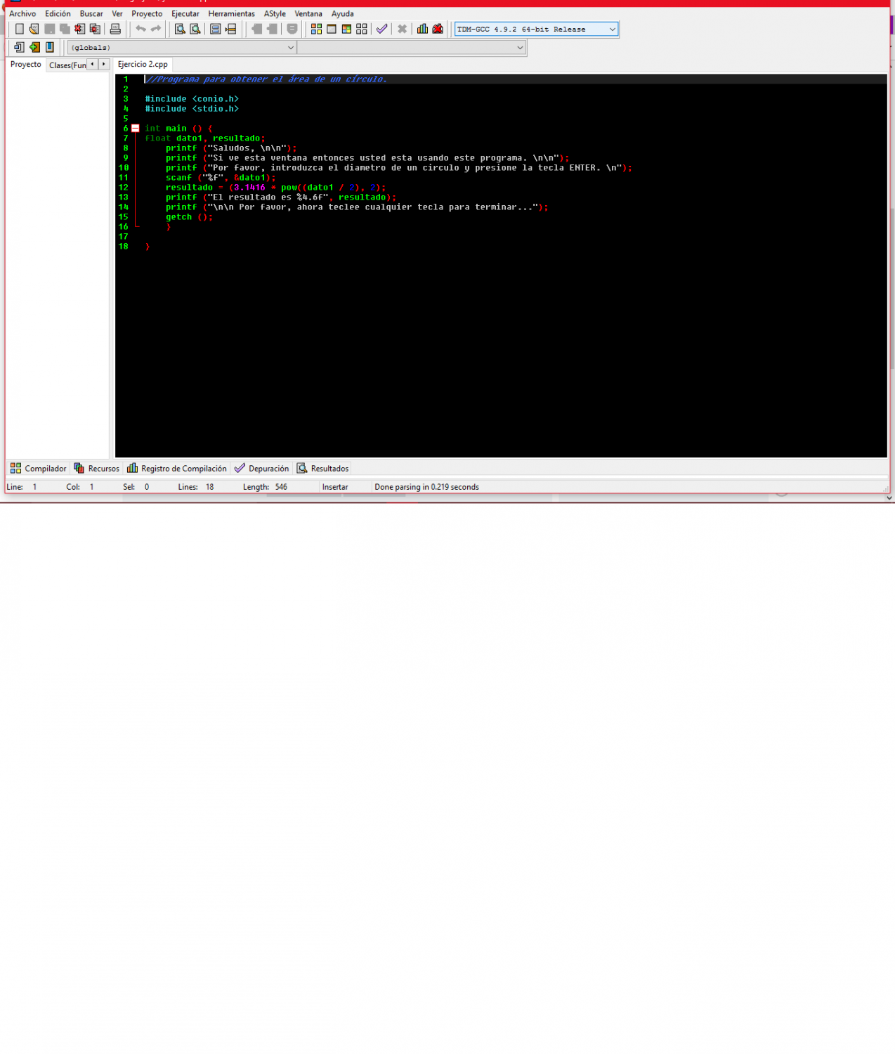Click the Undo arrow icon
895x1054 pixels.
(x=141, y=29)
